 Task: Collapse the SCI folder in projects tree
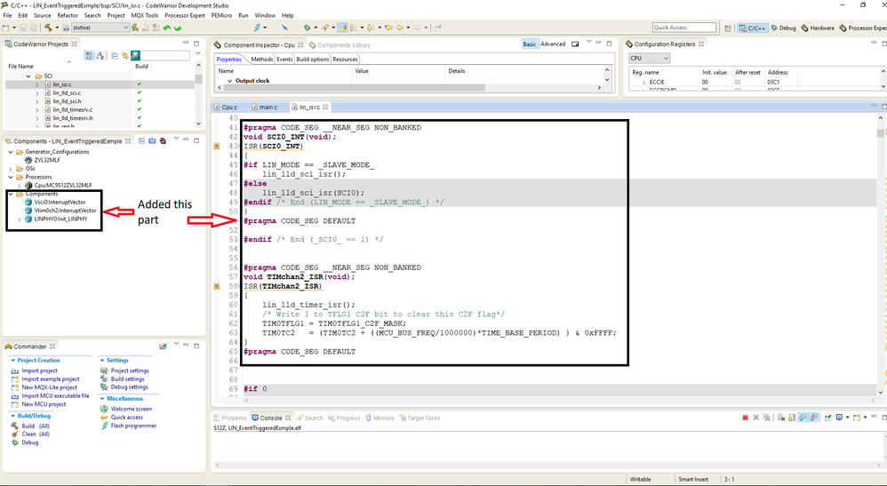click(x=28, y=76)
